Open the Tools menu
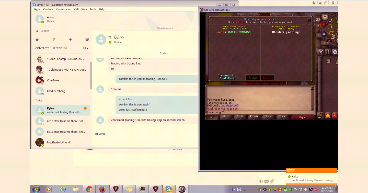 coord(93,9)
